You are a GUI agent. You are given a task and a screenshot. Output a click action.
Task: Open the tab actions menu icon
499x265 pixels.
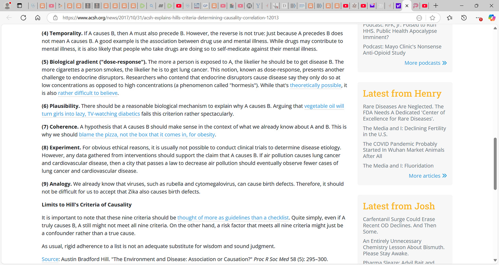pyautogui.click(x=20, y=6)
